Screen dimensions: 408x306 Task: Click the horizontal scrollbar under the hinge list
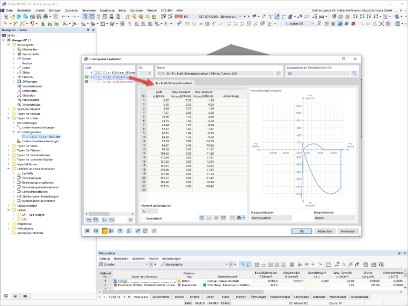coord(110,214)
